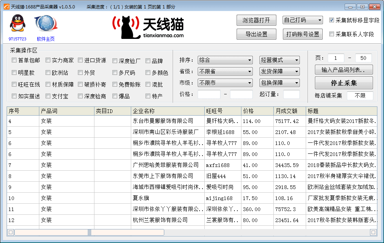Image resolution: width=384 pixels, height=243 pixels.
Task: Click the 夏永旗 company cell
Action: click(x=168, y=198)
